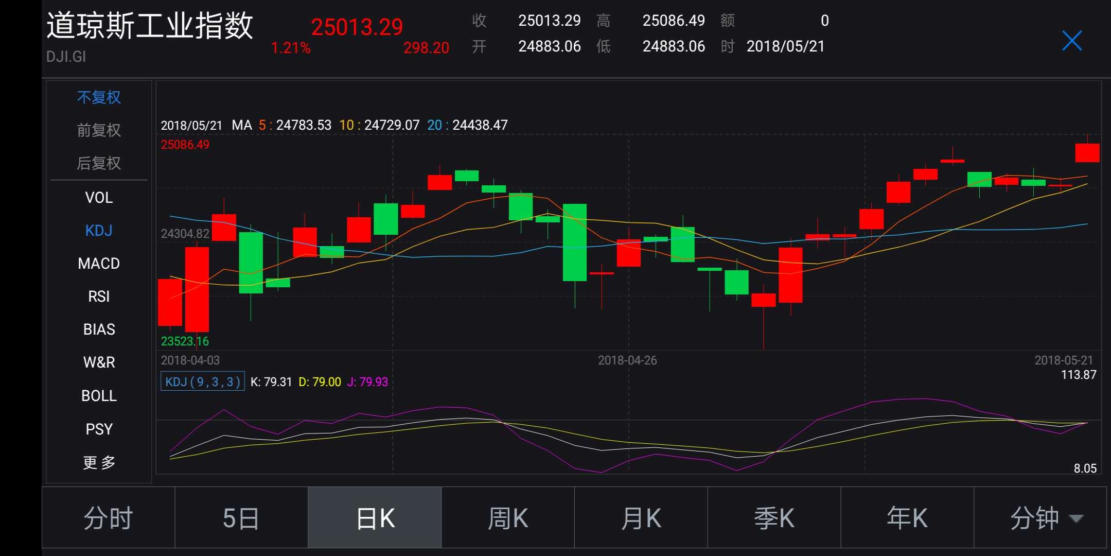The width and height of the screenshot is (1111, 556).
Task: Open the 5日 five-day tab
Action: click(241, 517)
